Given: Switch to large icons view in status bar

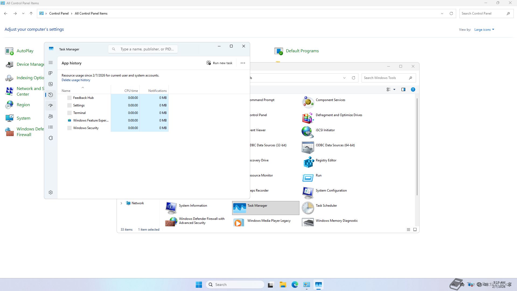Looking at the screenshot, I should [x=415, y=230].
